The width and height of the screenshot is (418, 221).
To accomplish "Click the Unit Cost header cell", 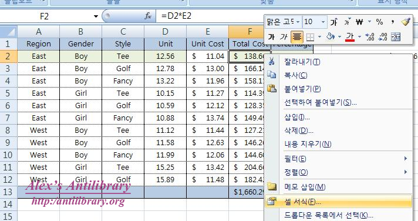I will [x=207, y=43].
